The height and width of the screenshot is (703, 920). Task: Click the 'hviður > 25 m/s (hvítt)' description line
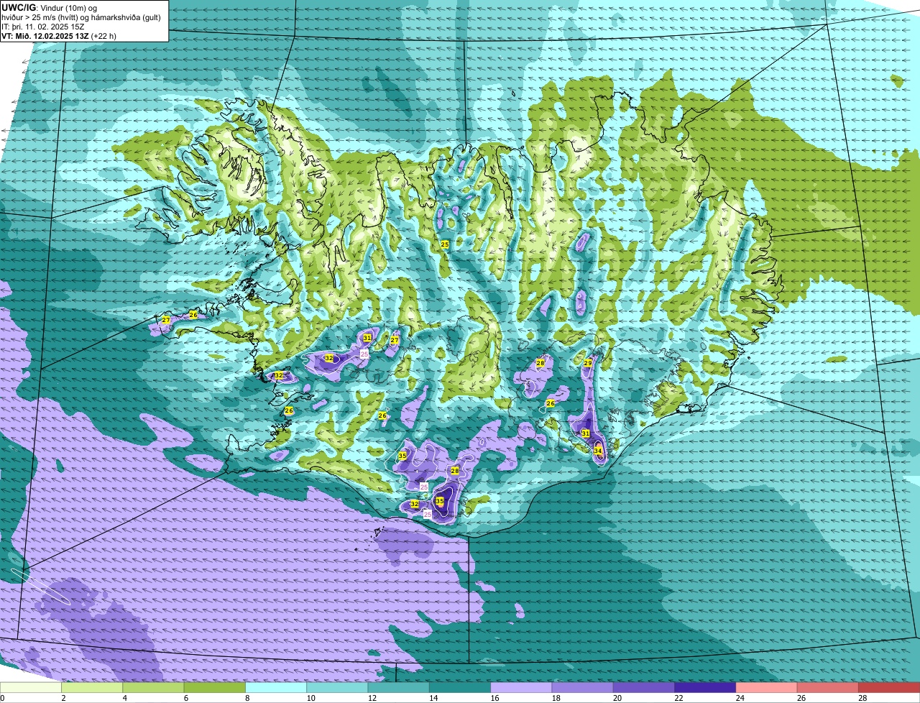coord(81,17)
